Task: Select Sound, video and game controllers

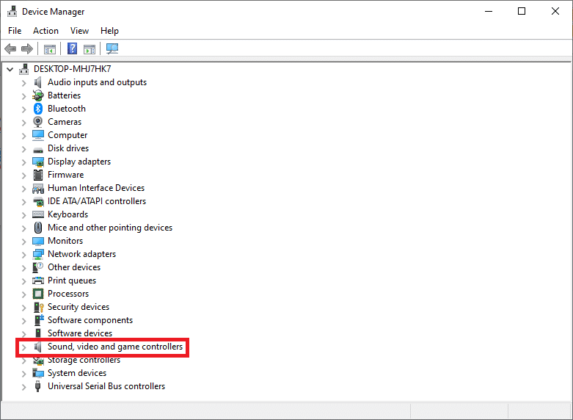Action: 115,347
